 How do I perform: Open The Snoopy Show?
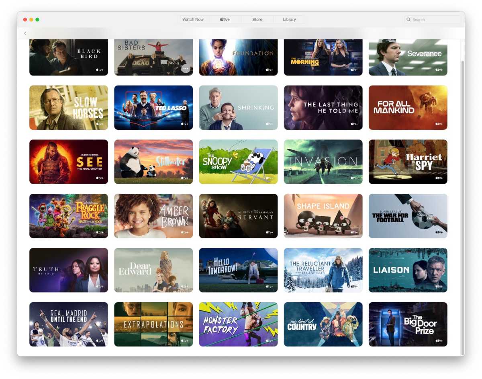coord(238,162)
